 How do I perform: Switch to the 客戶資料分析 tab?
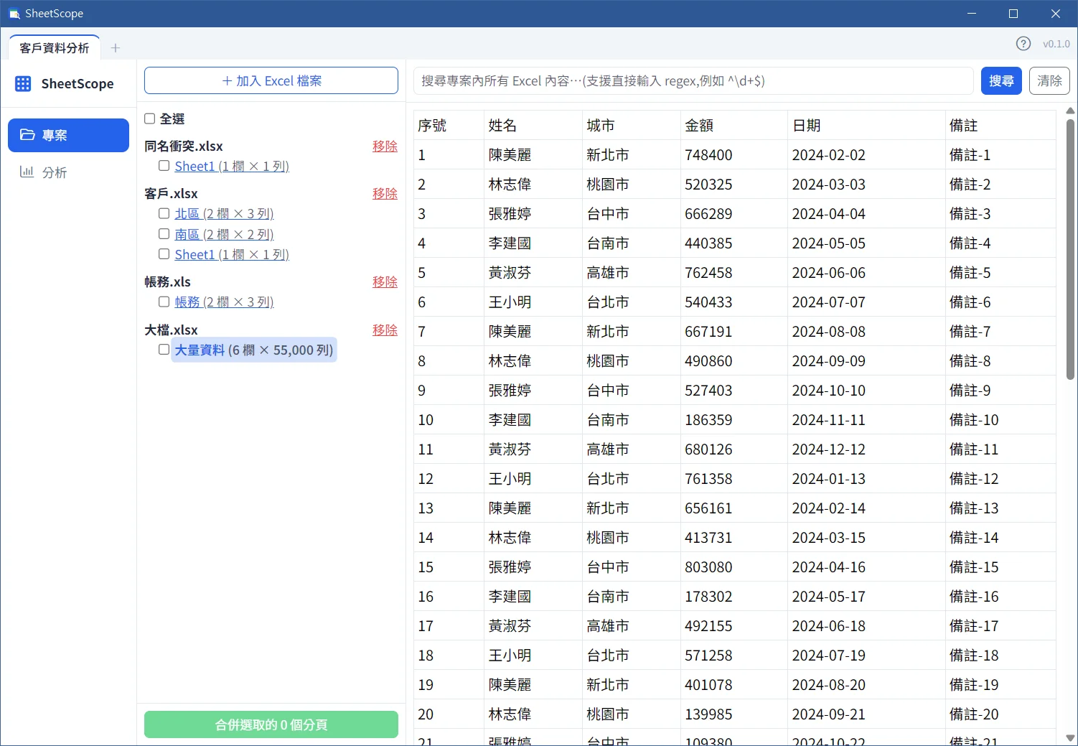coord(55,48)
